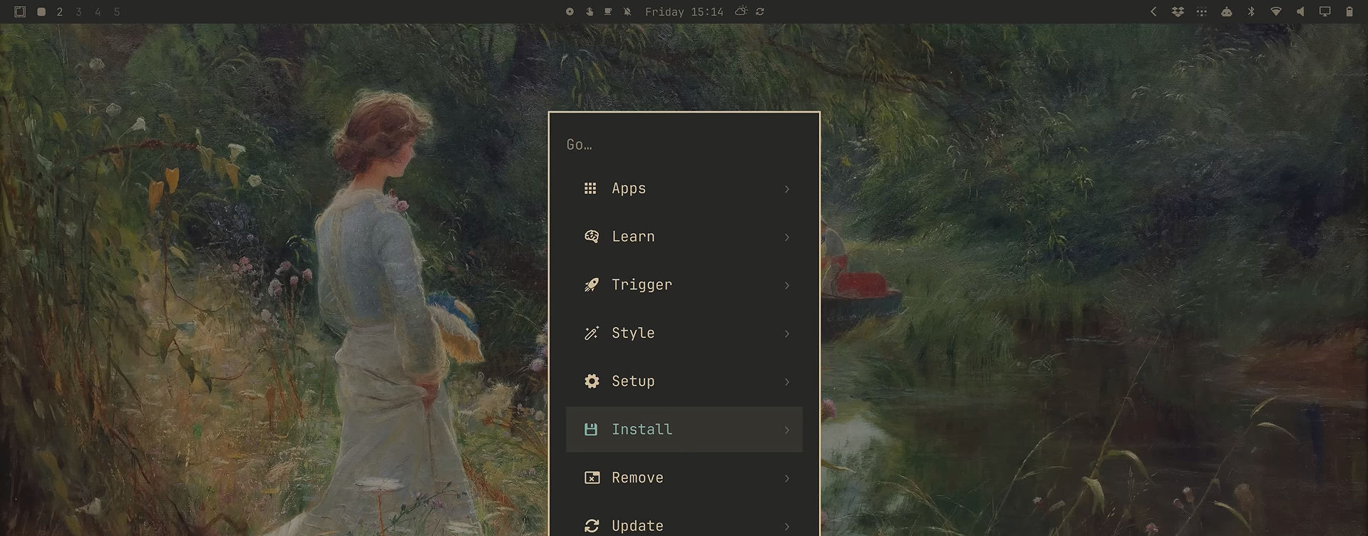1368x536 pixels.
Task: Choose the Style menu entry
Action: [684, 333]
